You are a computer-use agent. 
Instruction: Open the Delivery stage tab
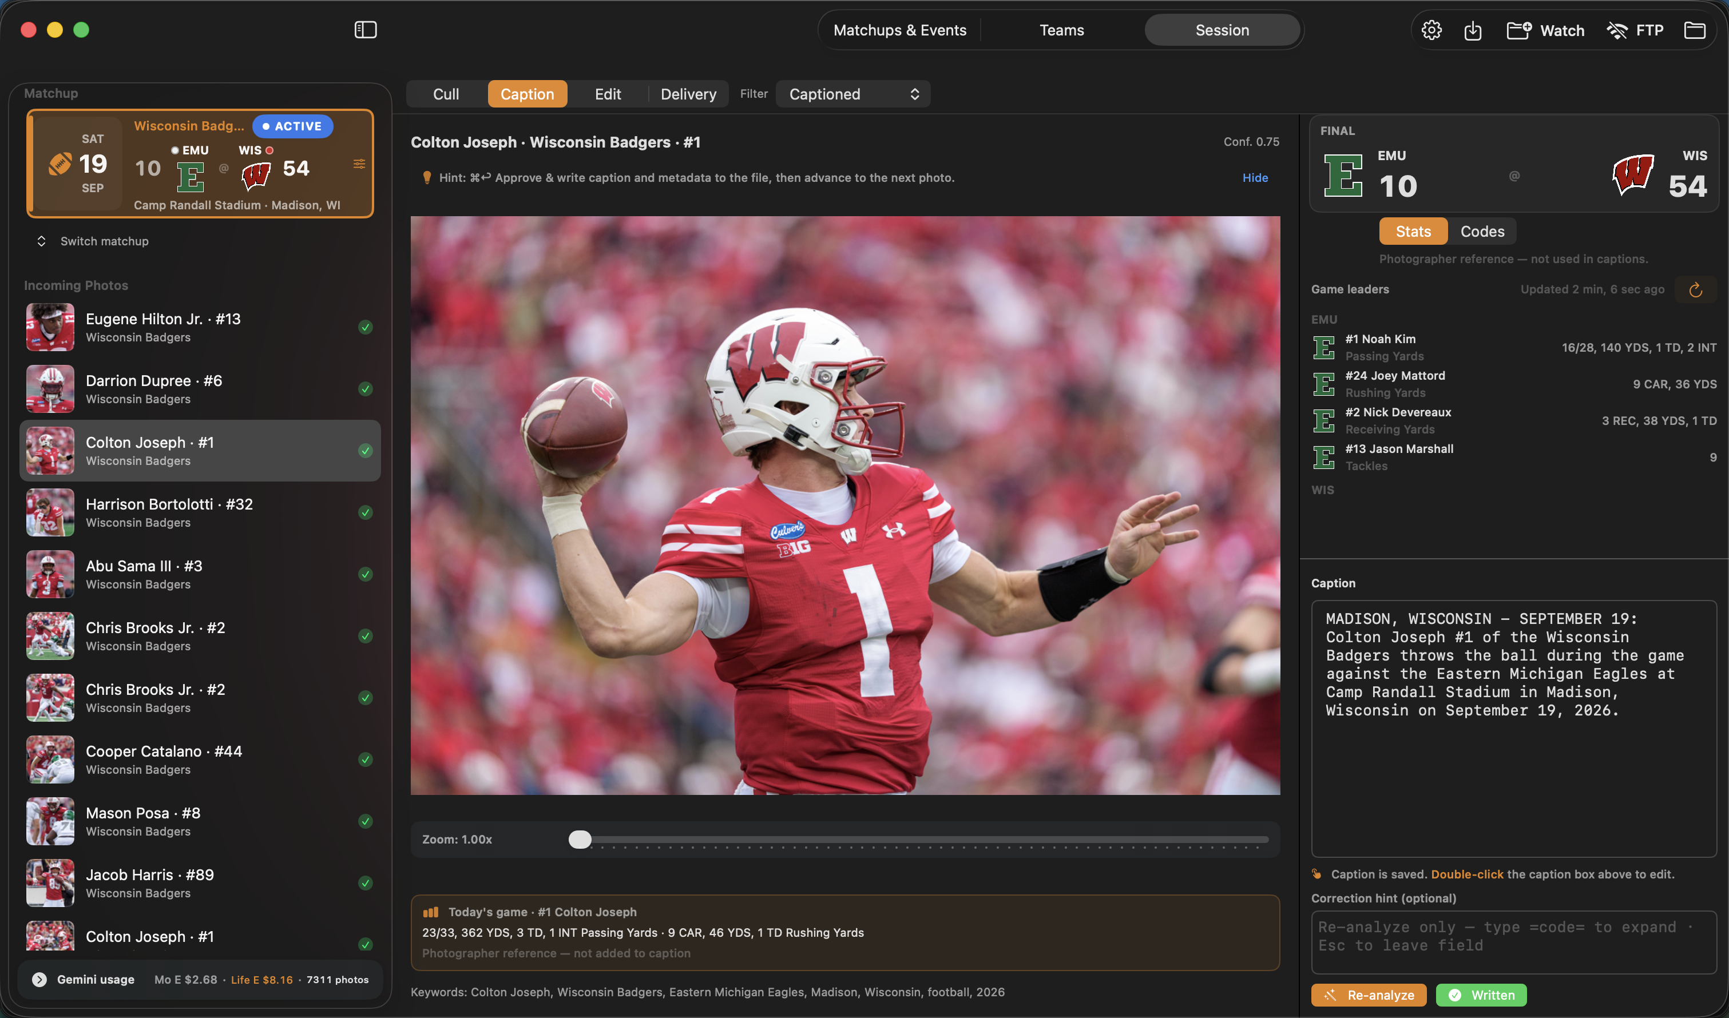[688, 94]
